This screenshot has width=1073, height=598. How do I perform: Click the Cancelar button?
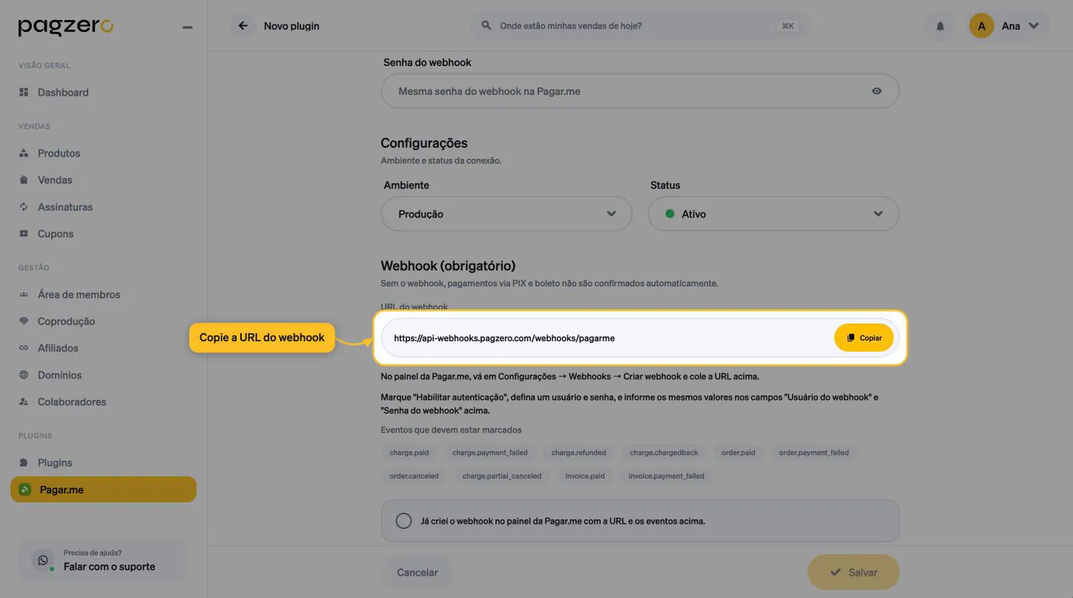point(417,572)
